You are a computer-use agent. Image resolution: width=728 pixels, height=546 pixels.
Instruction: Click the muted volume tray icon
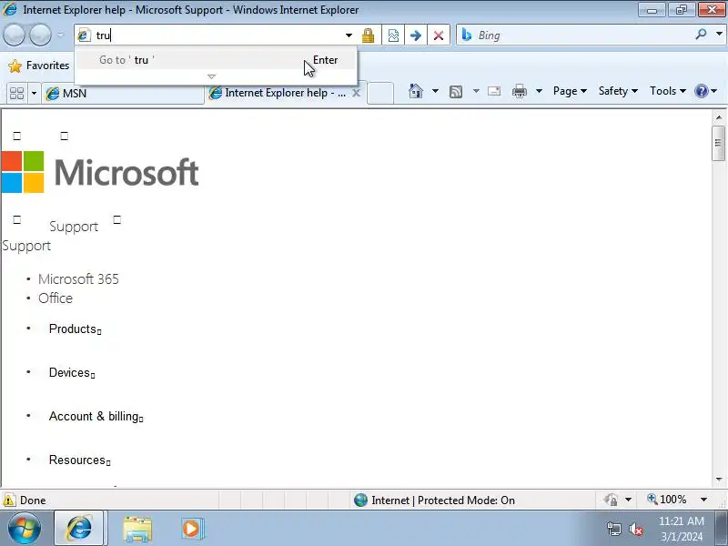[636, 530]
